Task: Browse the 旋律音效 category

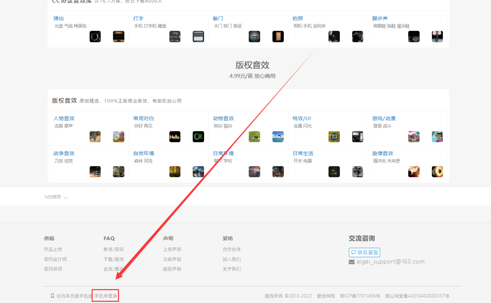Action: [x=383, y=153]
